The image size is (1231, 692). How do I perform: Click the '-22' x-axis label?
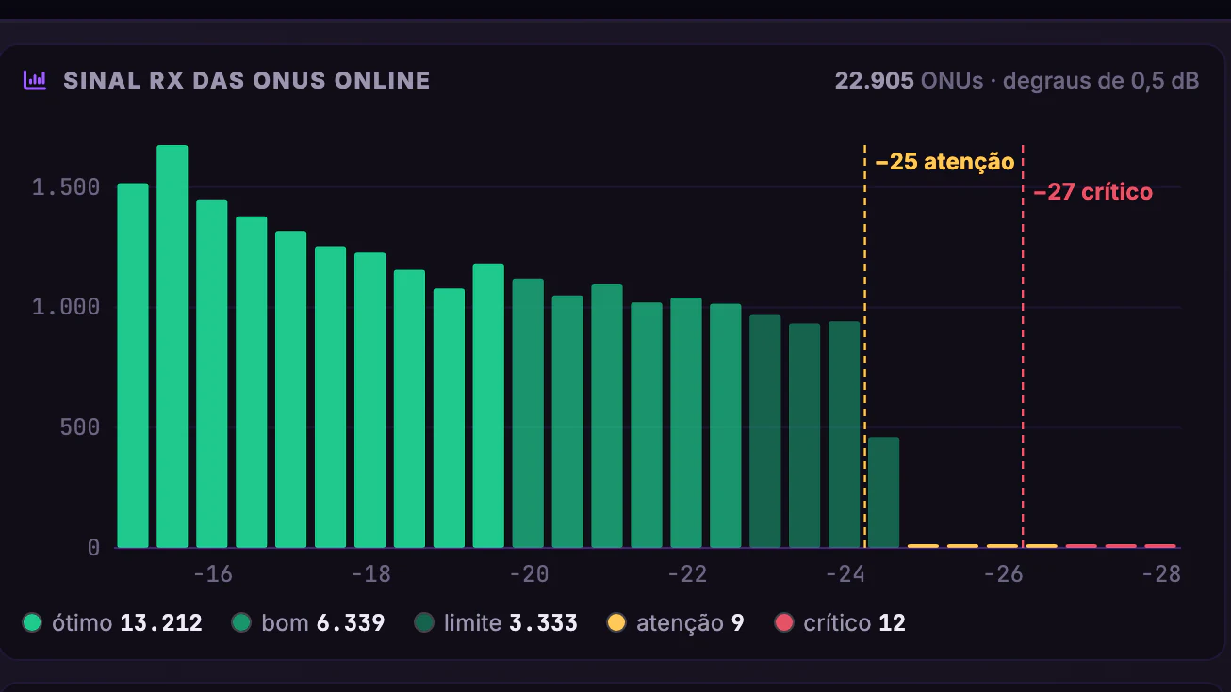(686, 574)
